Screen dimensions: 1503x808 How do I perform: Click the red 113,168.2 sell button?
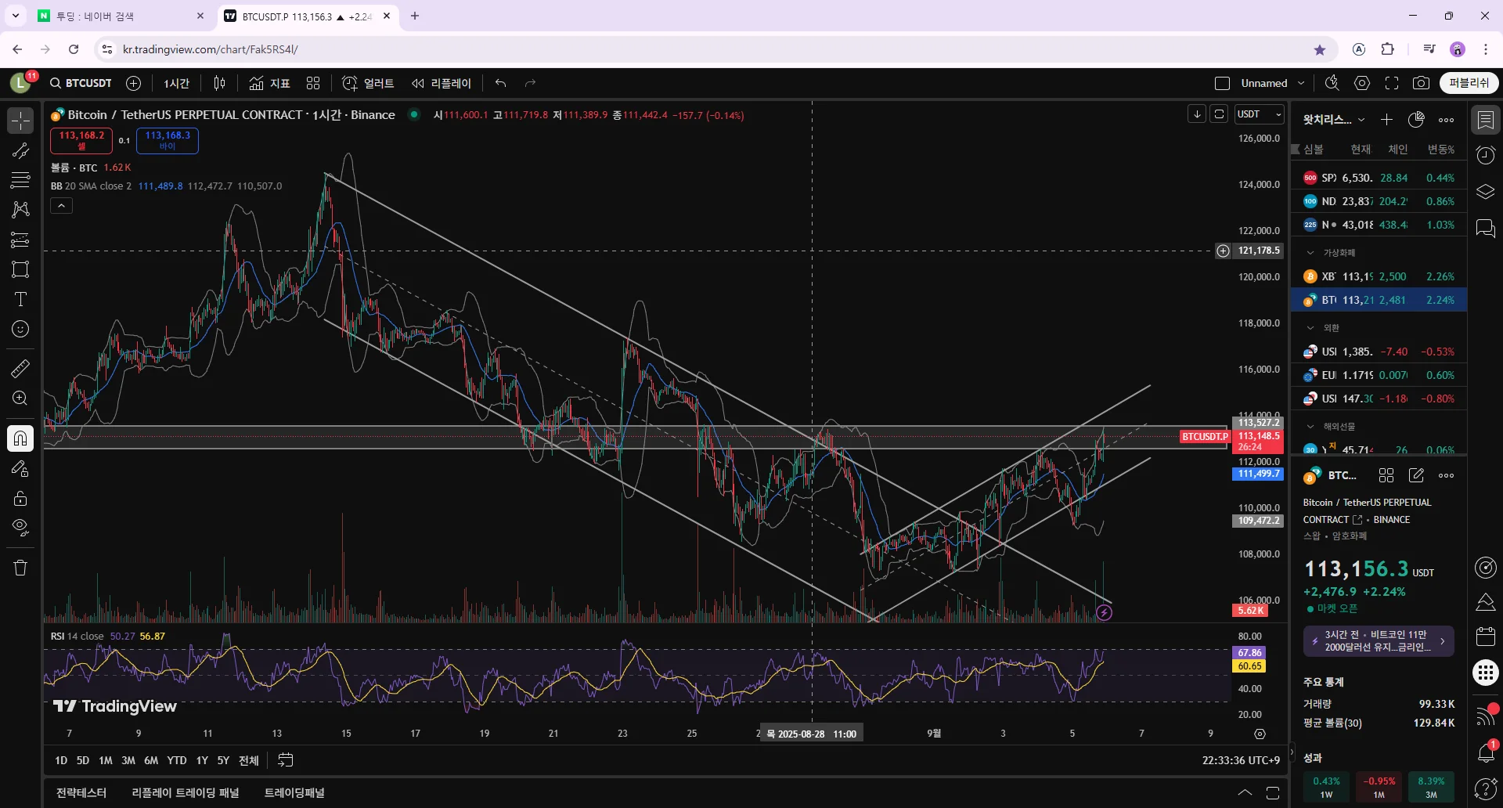[x=81, y=140]
